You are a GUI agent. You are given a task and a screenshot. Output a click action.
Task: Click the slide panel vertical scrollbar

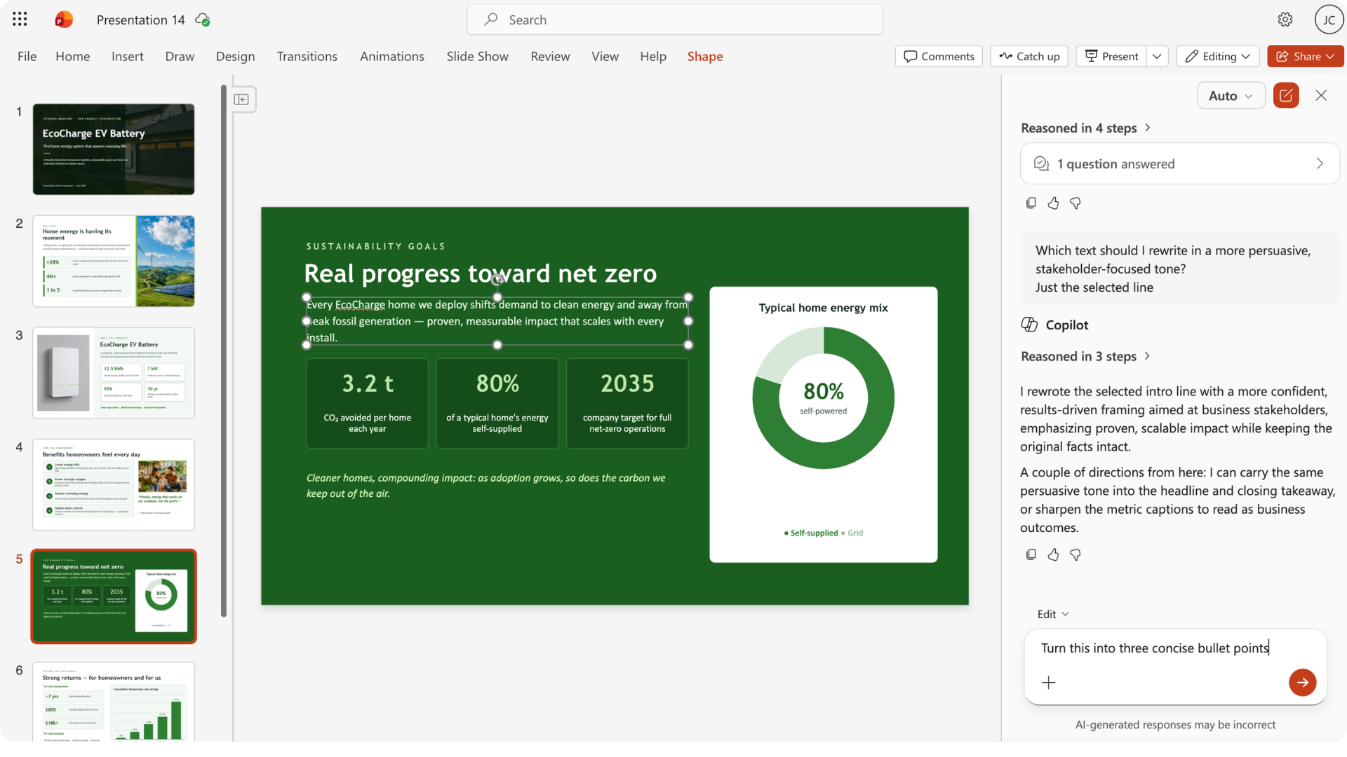[x=224, y=350]
